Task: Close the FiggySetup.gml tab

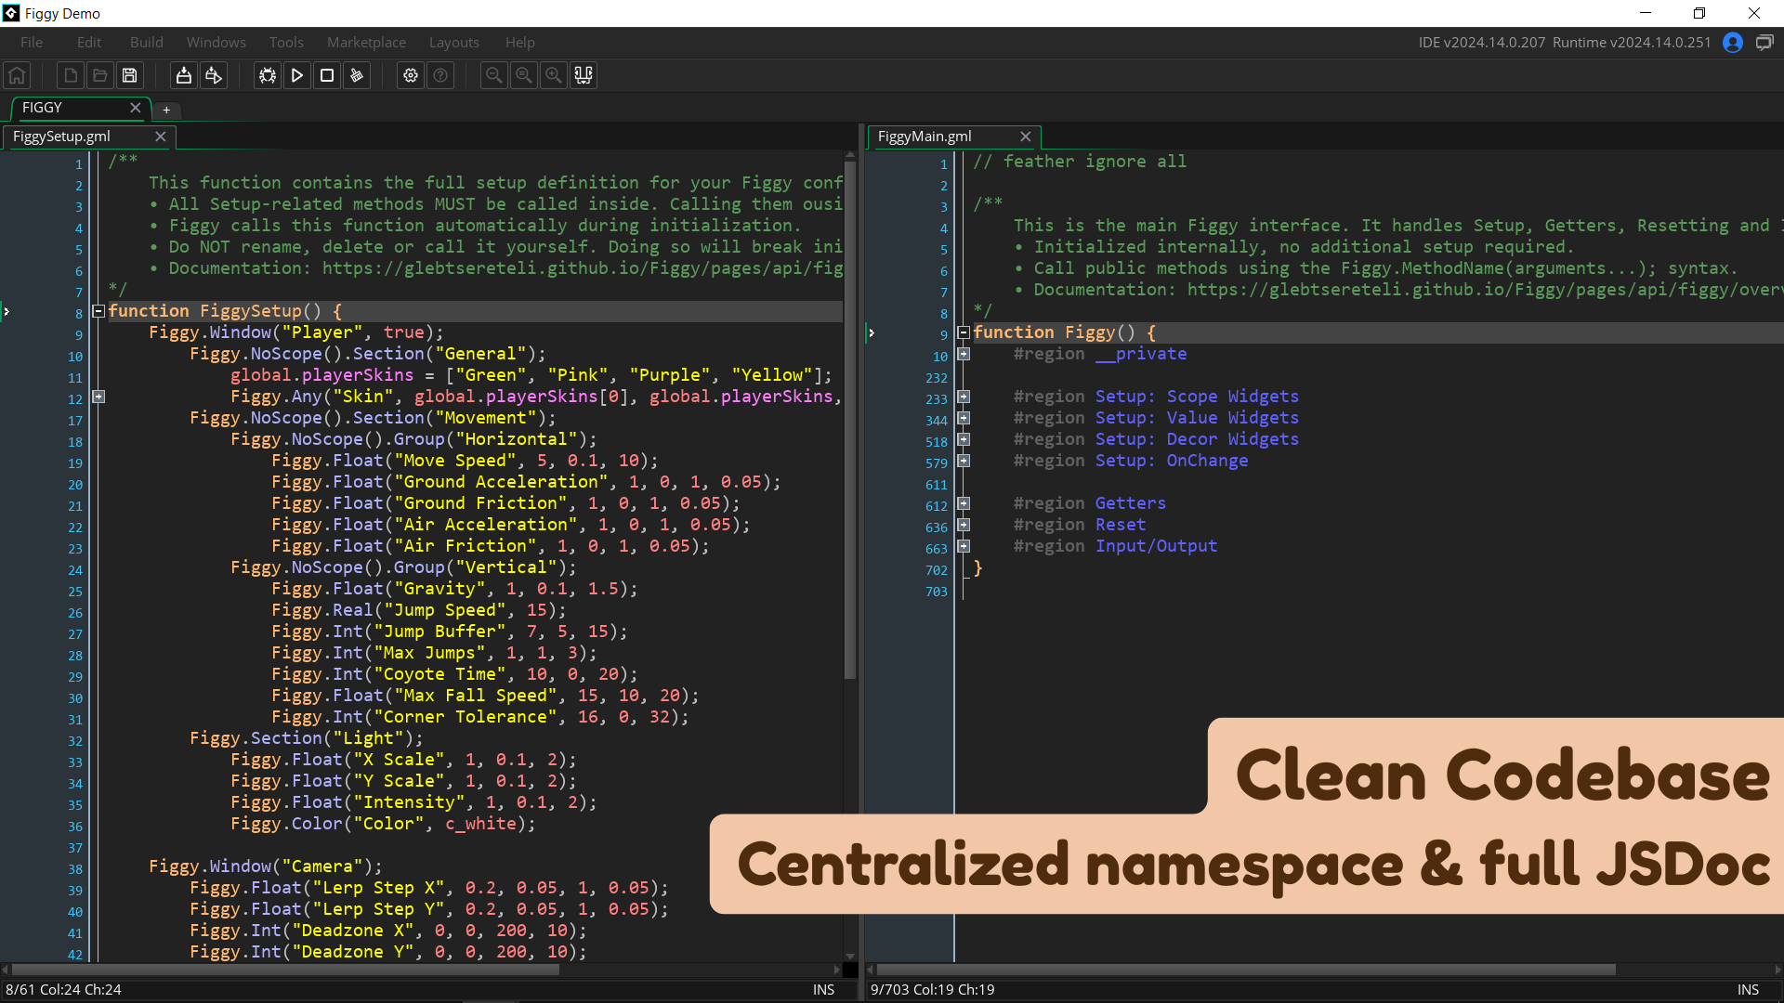Action: click(160, 137)
